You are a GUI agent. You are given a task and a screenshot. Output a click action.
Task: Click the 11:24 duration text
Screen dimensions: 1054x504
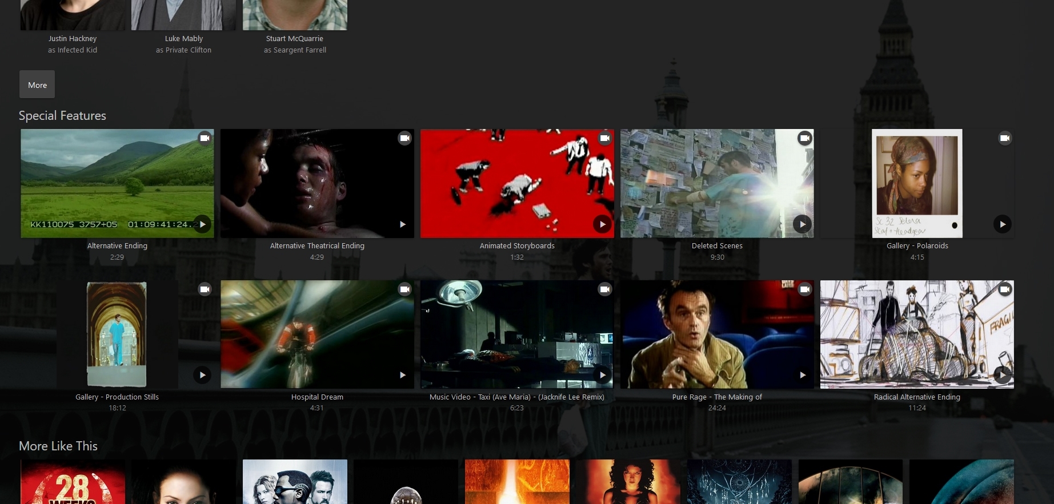[917, 408]
